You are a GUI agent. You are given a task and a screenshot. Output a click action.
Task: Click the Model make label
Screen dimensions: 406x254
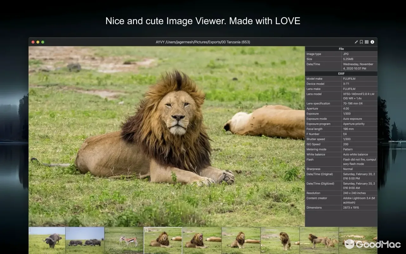[314, 79]
